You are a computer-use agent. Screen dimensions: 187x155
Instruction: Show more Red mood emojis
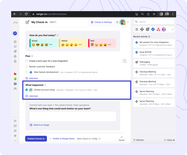click(x=110, y=44)
